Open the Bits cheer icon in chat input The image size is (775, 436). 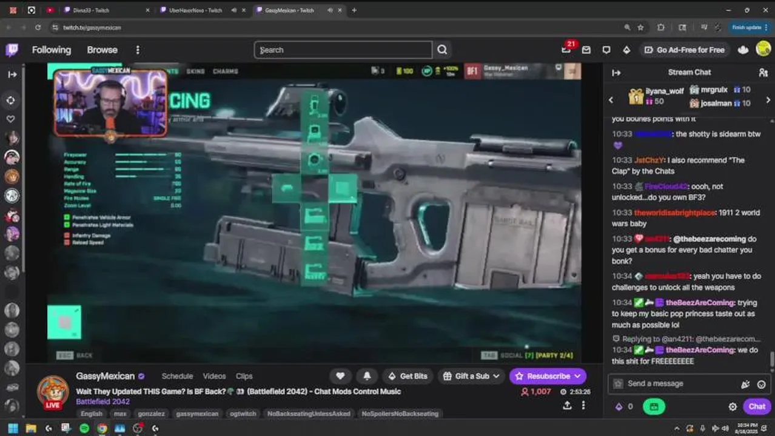tap(745, 384)
